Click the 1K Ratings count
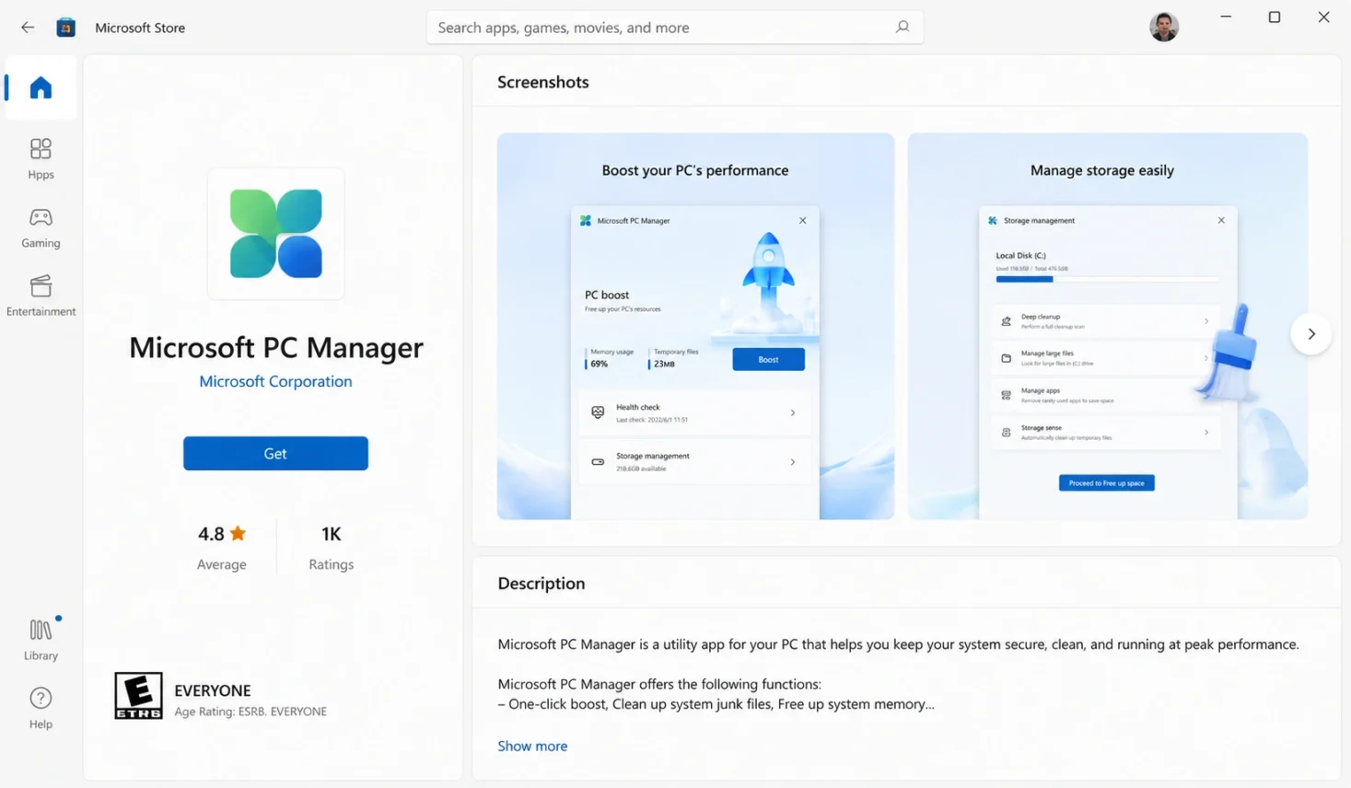Viewport: 1351px width, 788px height. (332, 547)
